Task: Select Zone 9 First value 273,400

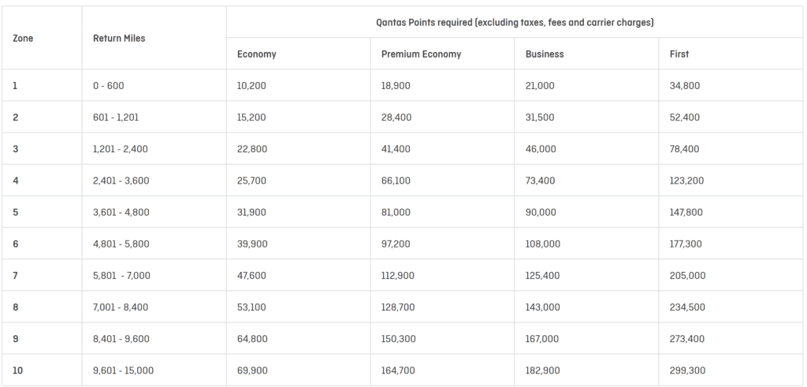Action: coord(686,339)
